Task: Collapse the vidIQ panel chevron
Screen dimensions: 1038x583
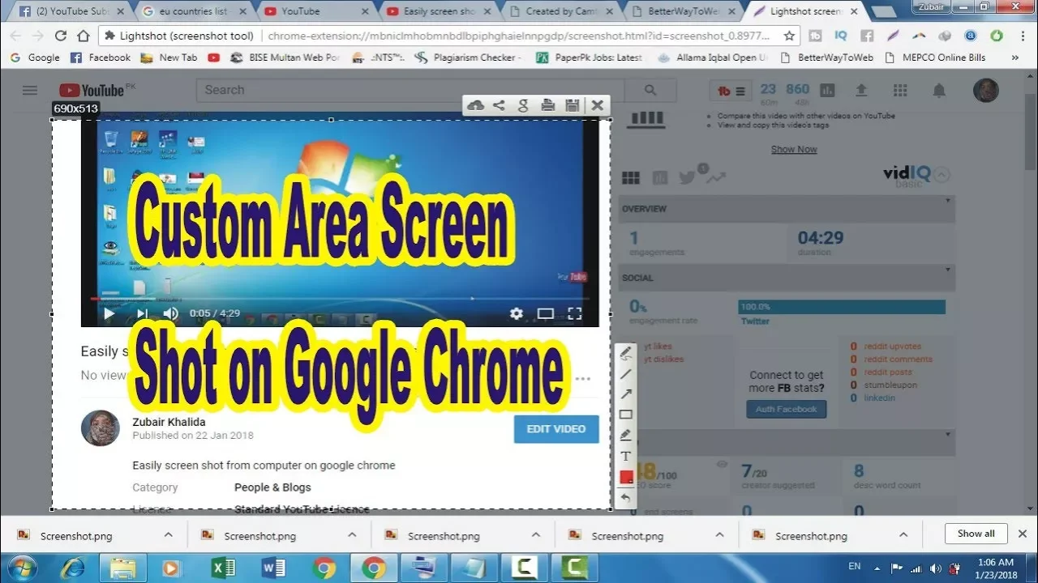Action: pos(941,174)
